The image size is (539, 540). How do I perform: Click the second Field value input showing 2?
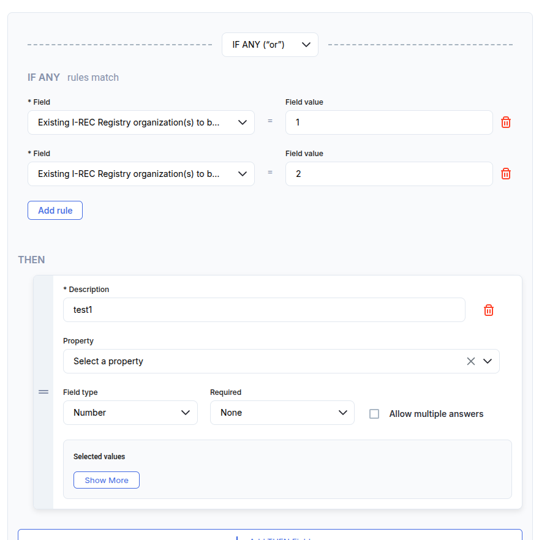tap(388, 174)
